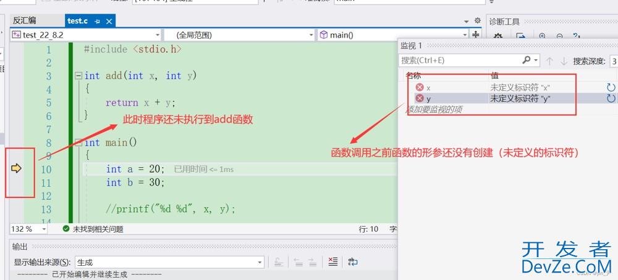The height and width of the screenshot is (280, 618).
Task: Go to previous message in output
Action: coord(298,262)
